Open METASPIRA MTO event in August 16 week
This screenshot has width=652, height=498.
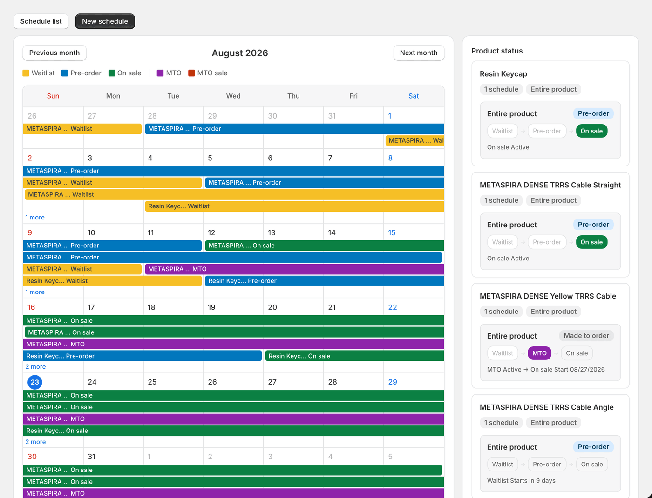click(x=233, y=344)
